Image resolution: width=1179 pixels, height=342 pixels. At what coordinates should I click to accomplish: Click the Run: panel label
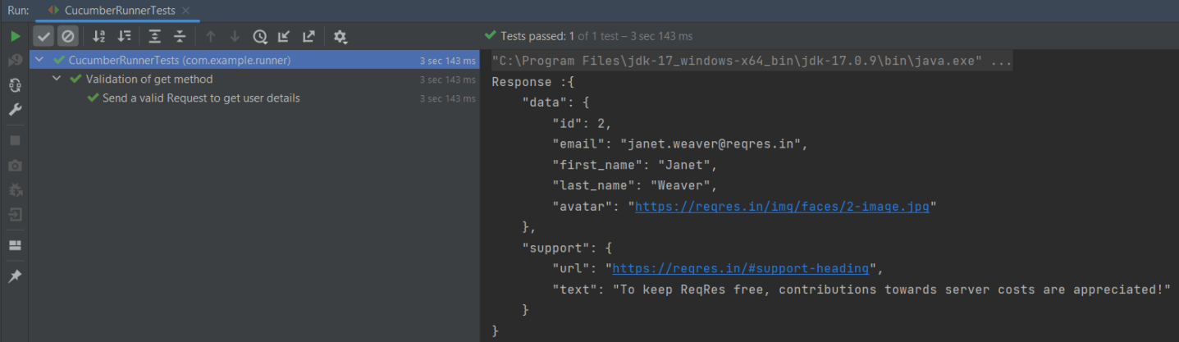point(18,10)
